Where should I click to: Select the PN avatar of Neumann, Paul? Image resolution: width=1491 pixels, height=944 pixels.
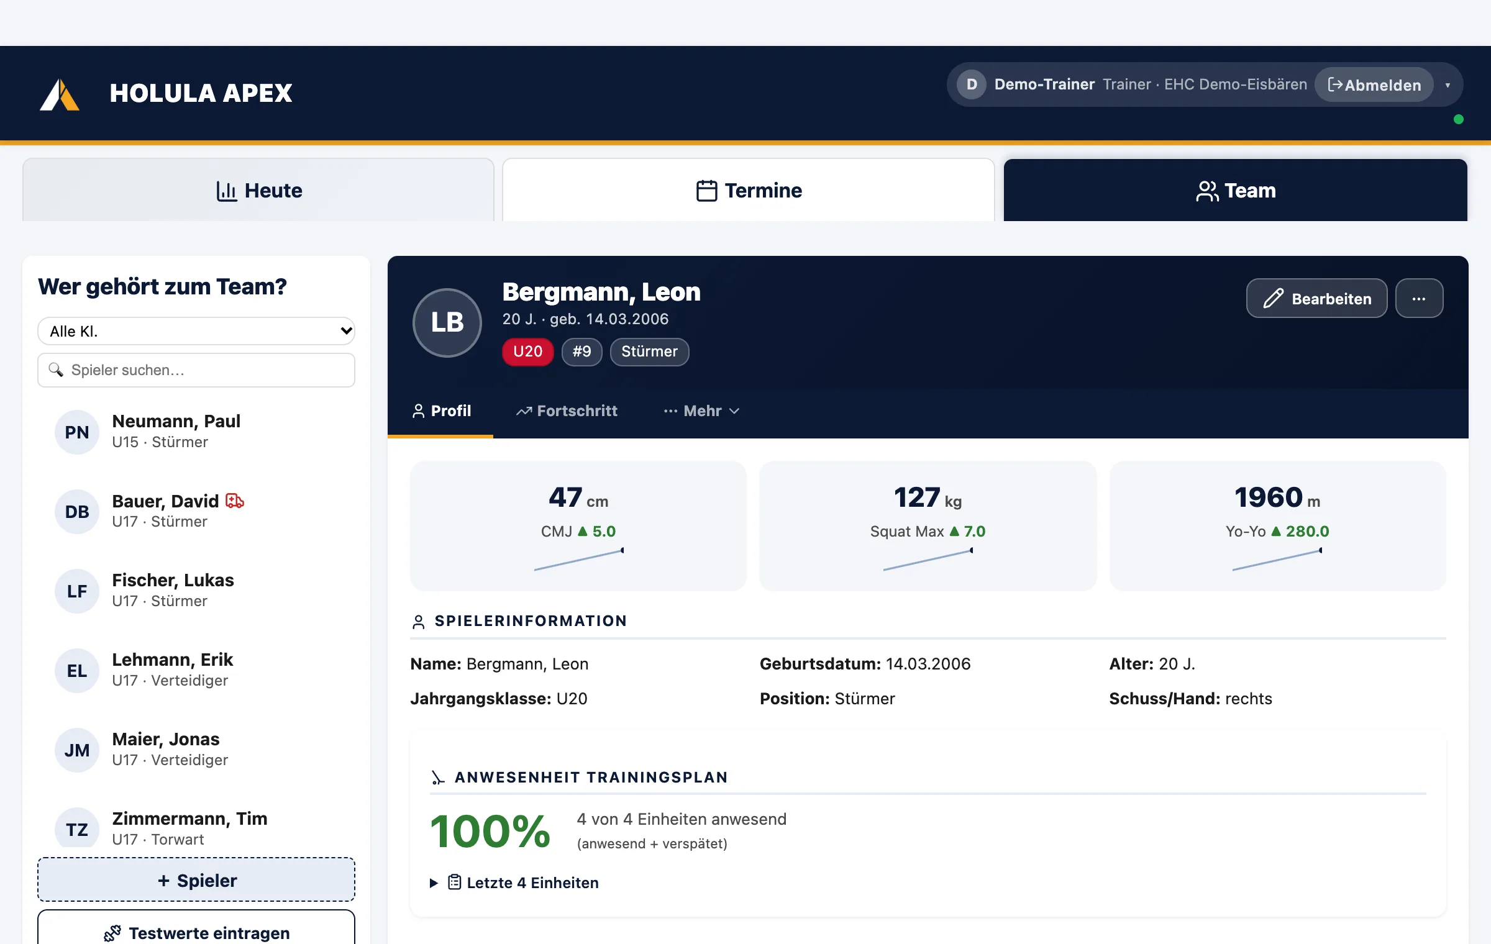pyautogui.click(x=77, y=432)
